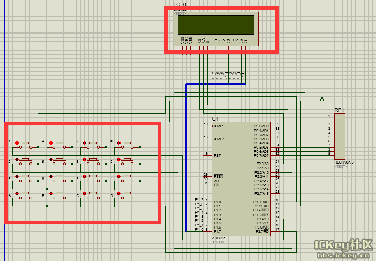Click the keypad push-button labeled 1

point(26,145)
